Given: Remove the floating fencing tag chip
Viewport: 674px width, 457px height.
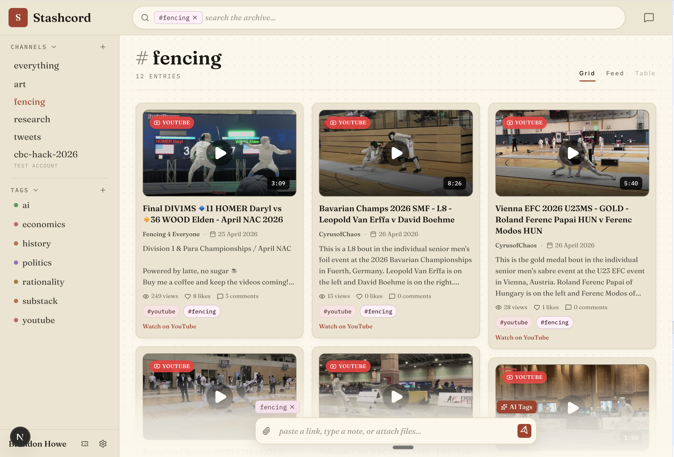Looking at the screenshot, I should 292,407.
